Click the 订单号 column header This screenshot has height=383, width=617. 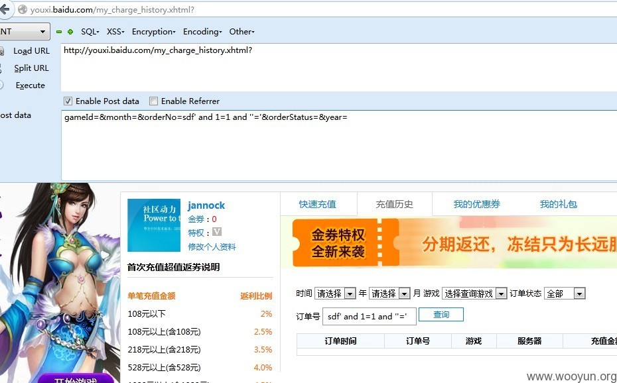417,341
